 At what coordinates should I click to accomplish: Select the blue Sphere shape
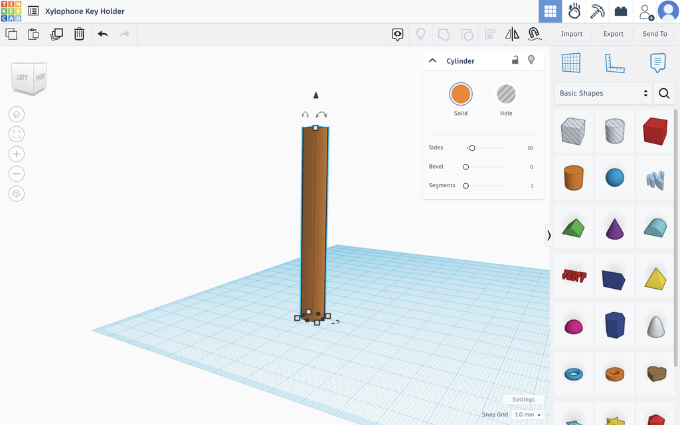click(x=614, y=177)
